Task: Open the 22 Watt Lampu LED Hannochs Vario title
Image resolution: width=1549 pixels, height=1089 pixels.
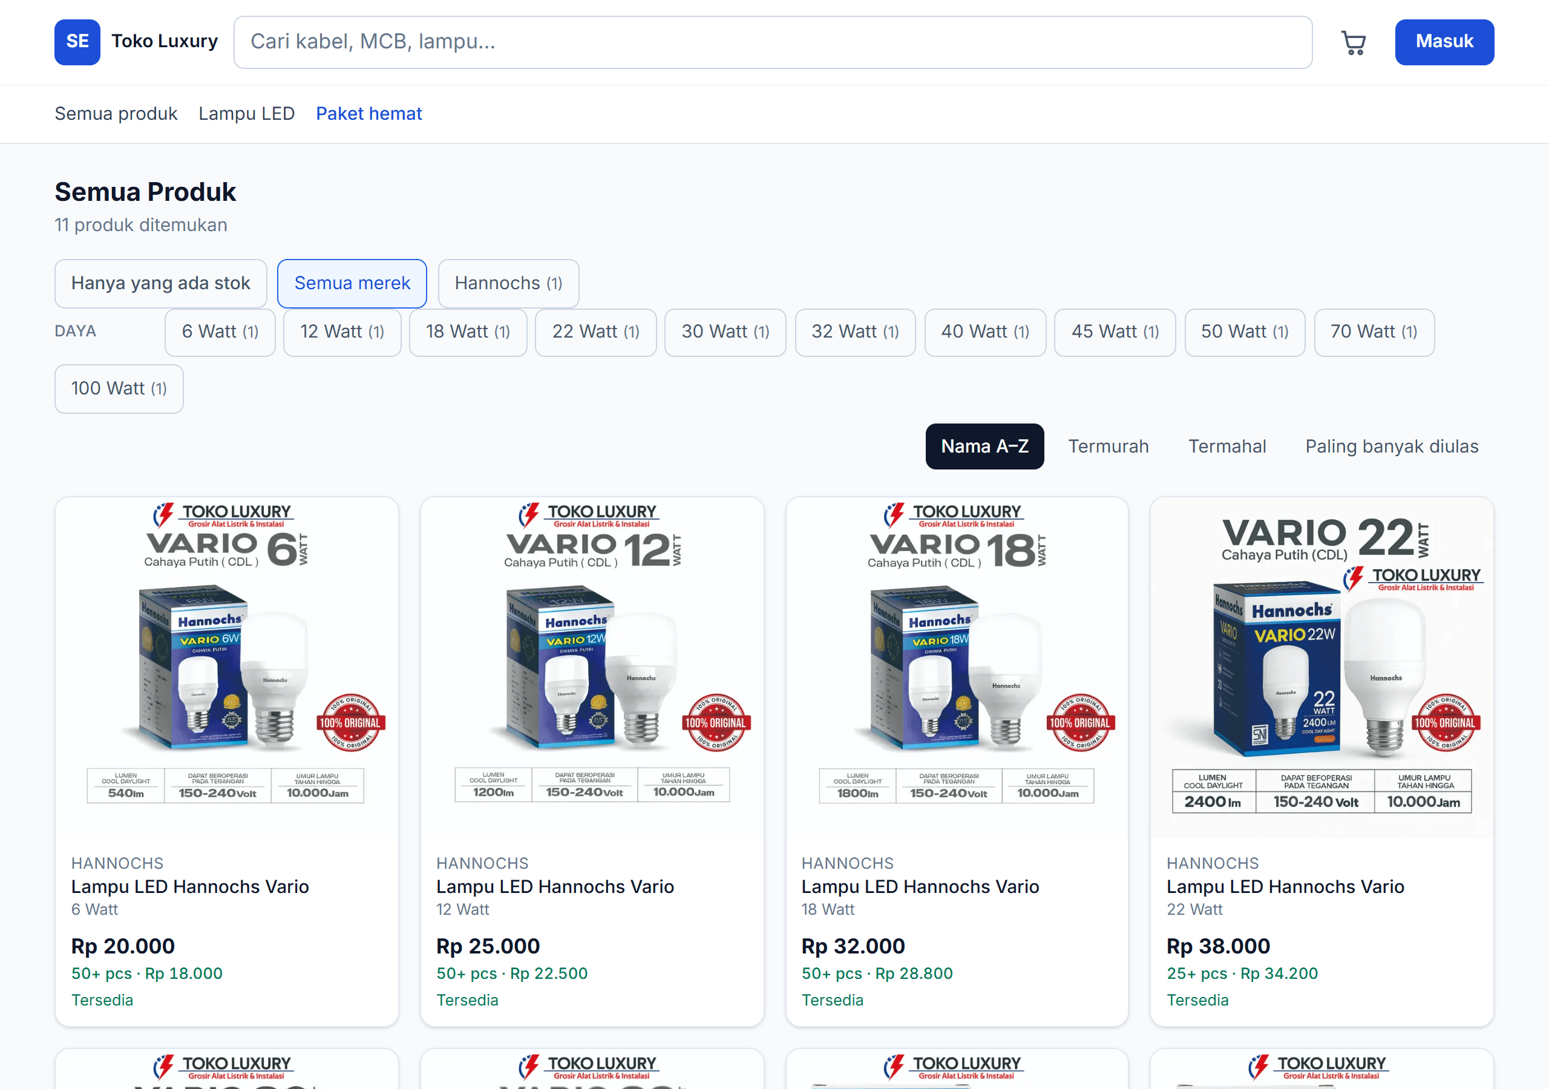Action: (x=1286, y=886)
